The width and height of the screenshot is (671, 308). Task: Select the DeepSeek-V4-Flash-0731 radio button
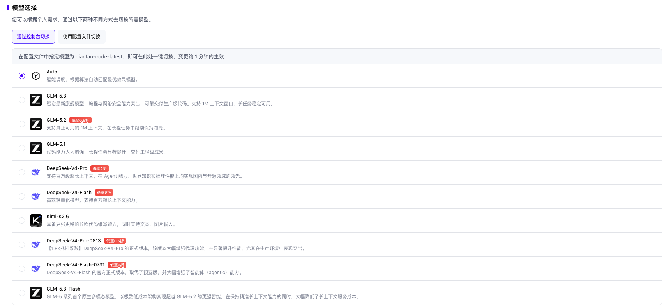pyautogui.click(x=22, y=269)
